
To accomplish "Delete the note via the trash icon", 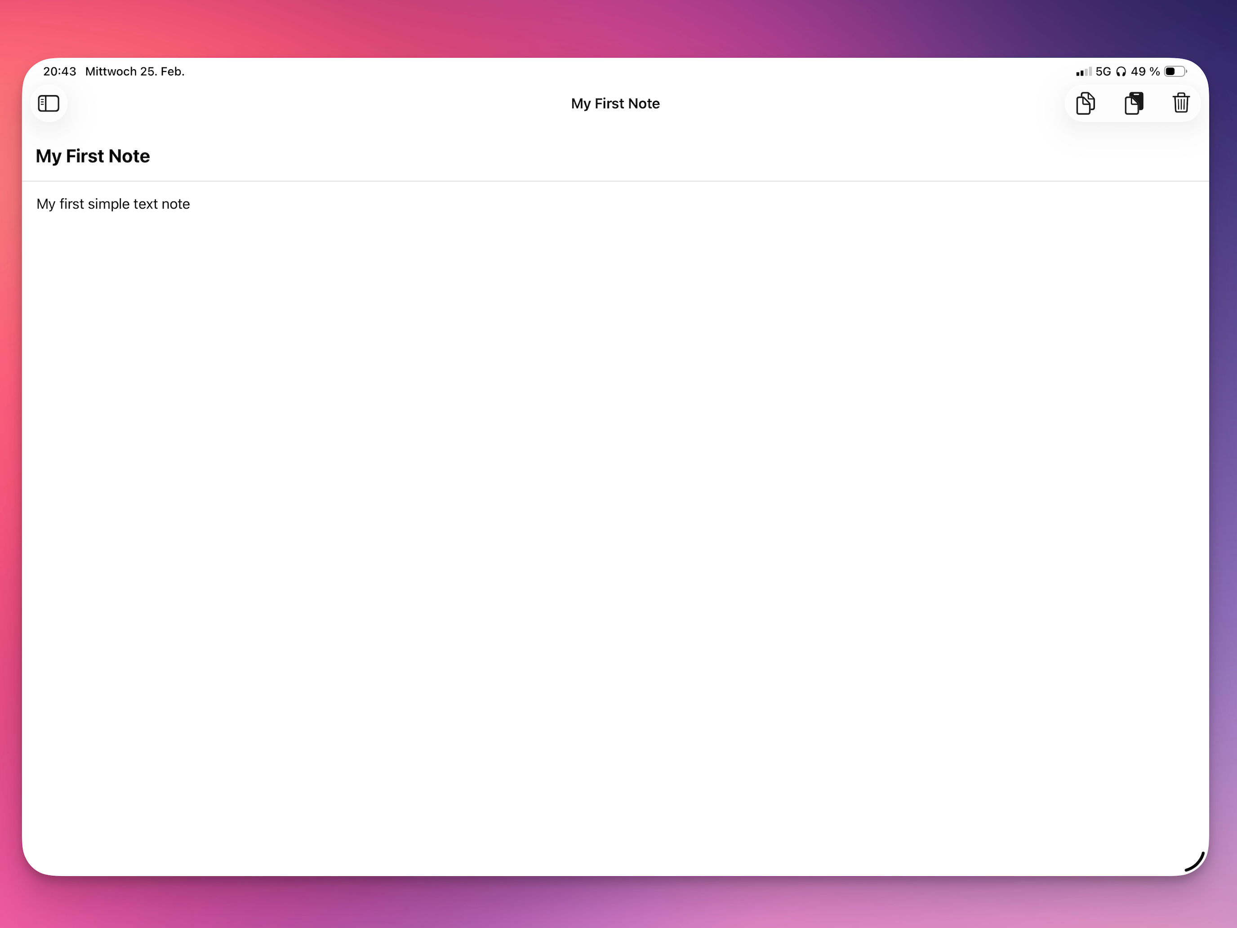I will pos(1181,103).
